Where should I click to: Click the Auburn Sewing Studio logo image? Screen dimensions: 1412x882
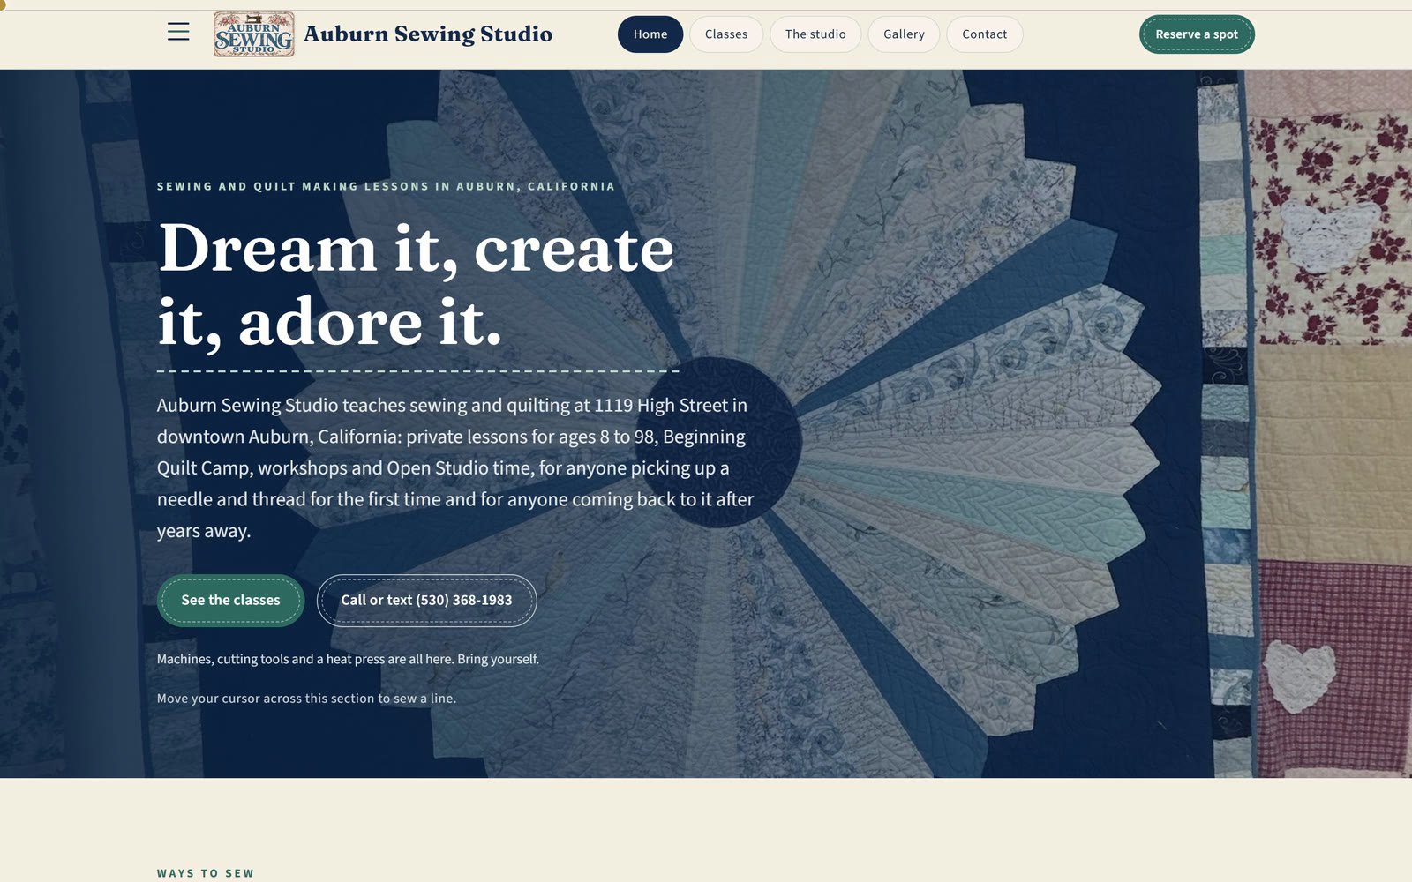pos(254,34)
